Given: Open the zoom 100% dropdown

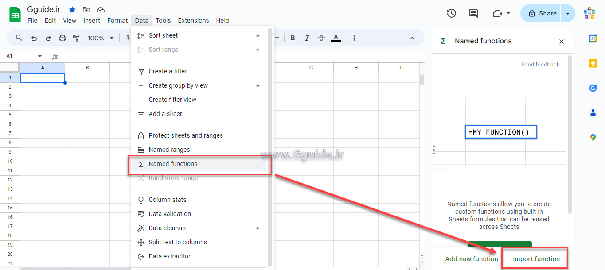Looking at the screenshot, I should pyautogui.click(x=100, y=38).
